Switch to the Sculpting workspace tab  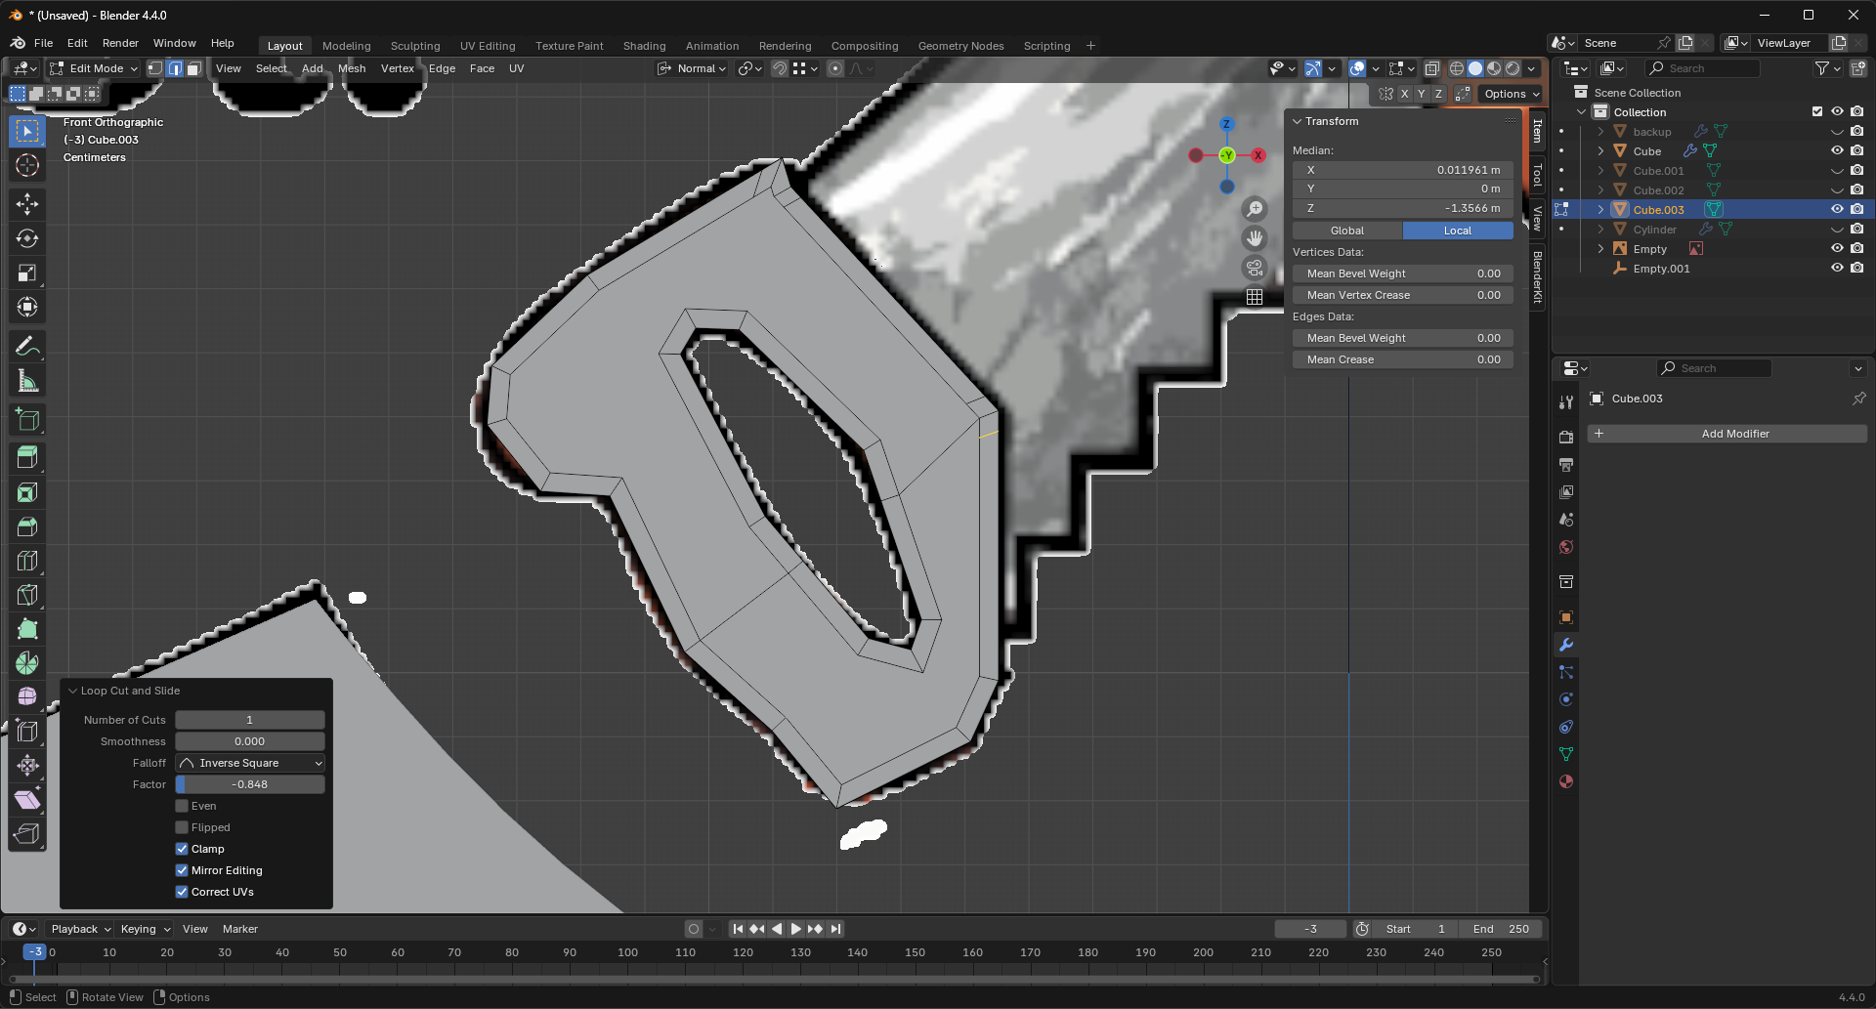click(x=415, y=46)
